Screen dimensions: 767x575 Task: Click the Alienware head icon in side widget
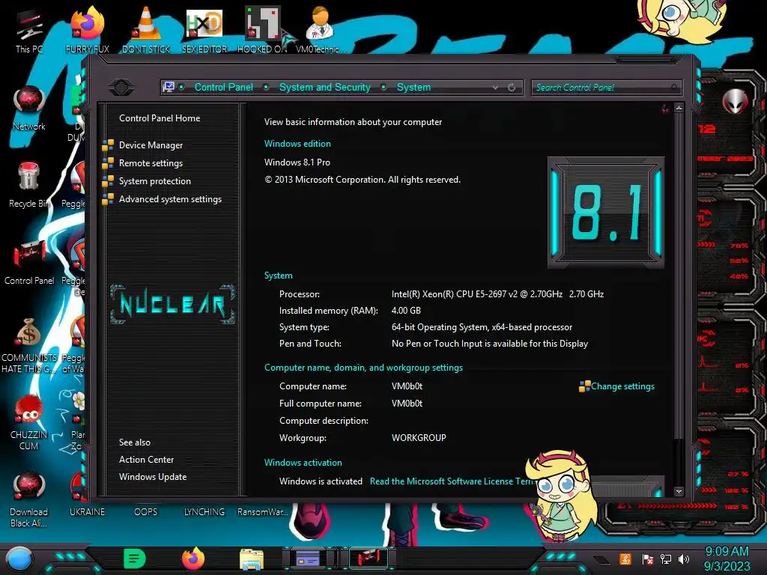(735, 101)
